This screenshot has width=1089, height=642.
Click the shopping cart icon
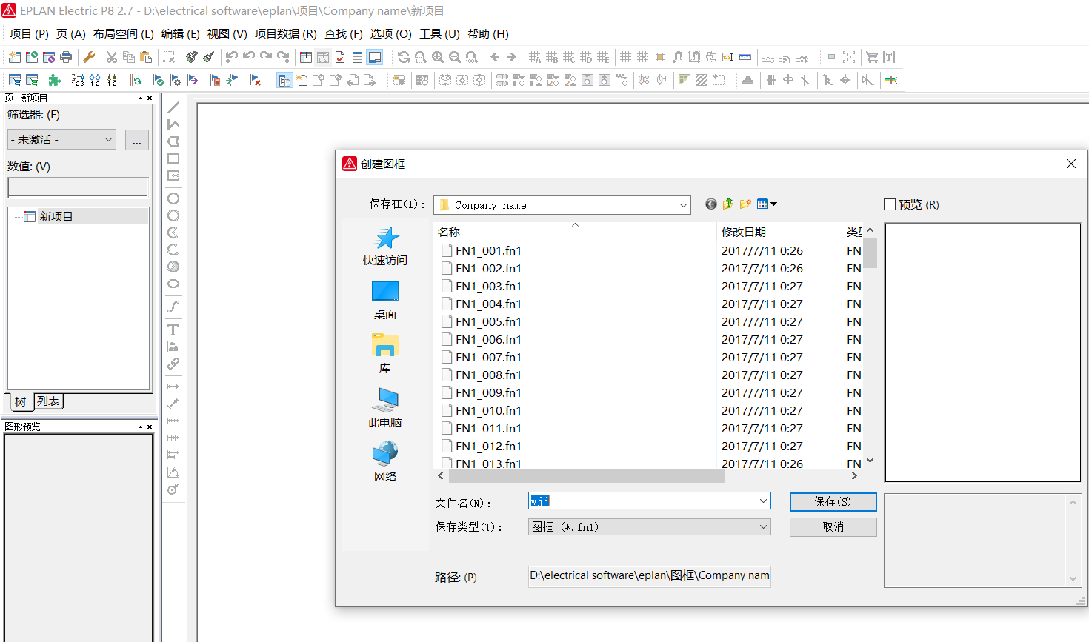click(872, 57)
